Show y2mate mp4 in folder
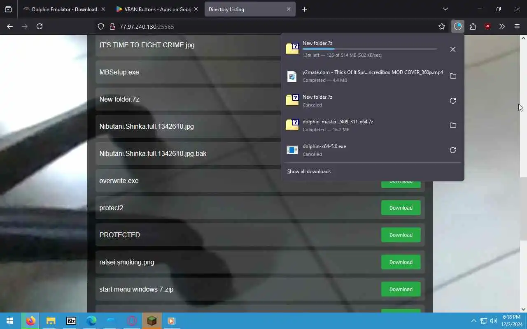527x329 pixels. coord(453,76)
